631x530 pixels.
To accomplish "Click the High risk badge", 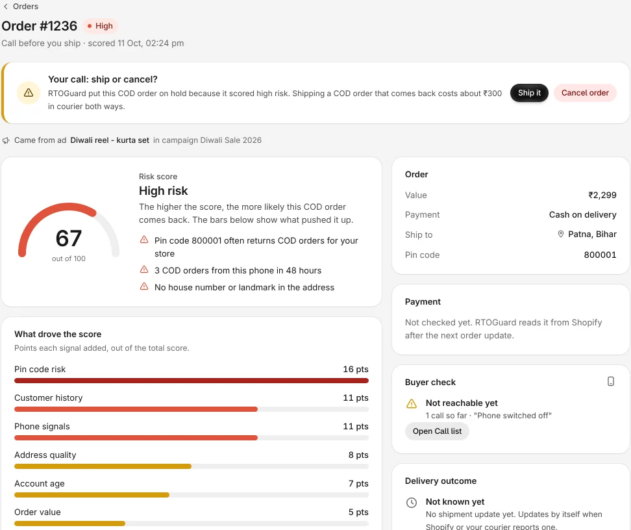I will [100, 26].
